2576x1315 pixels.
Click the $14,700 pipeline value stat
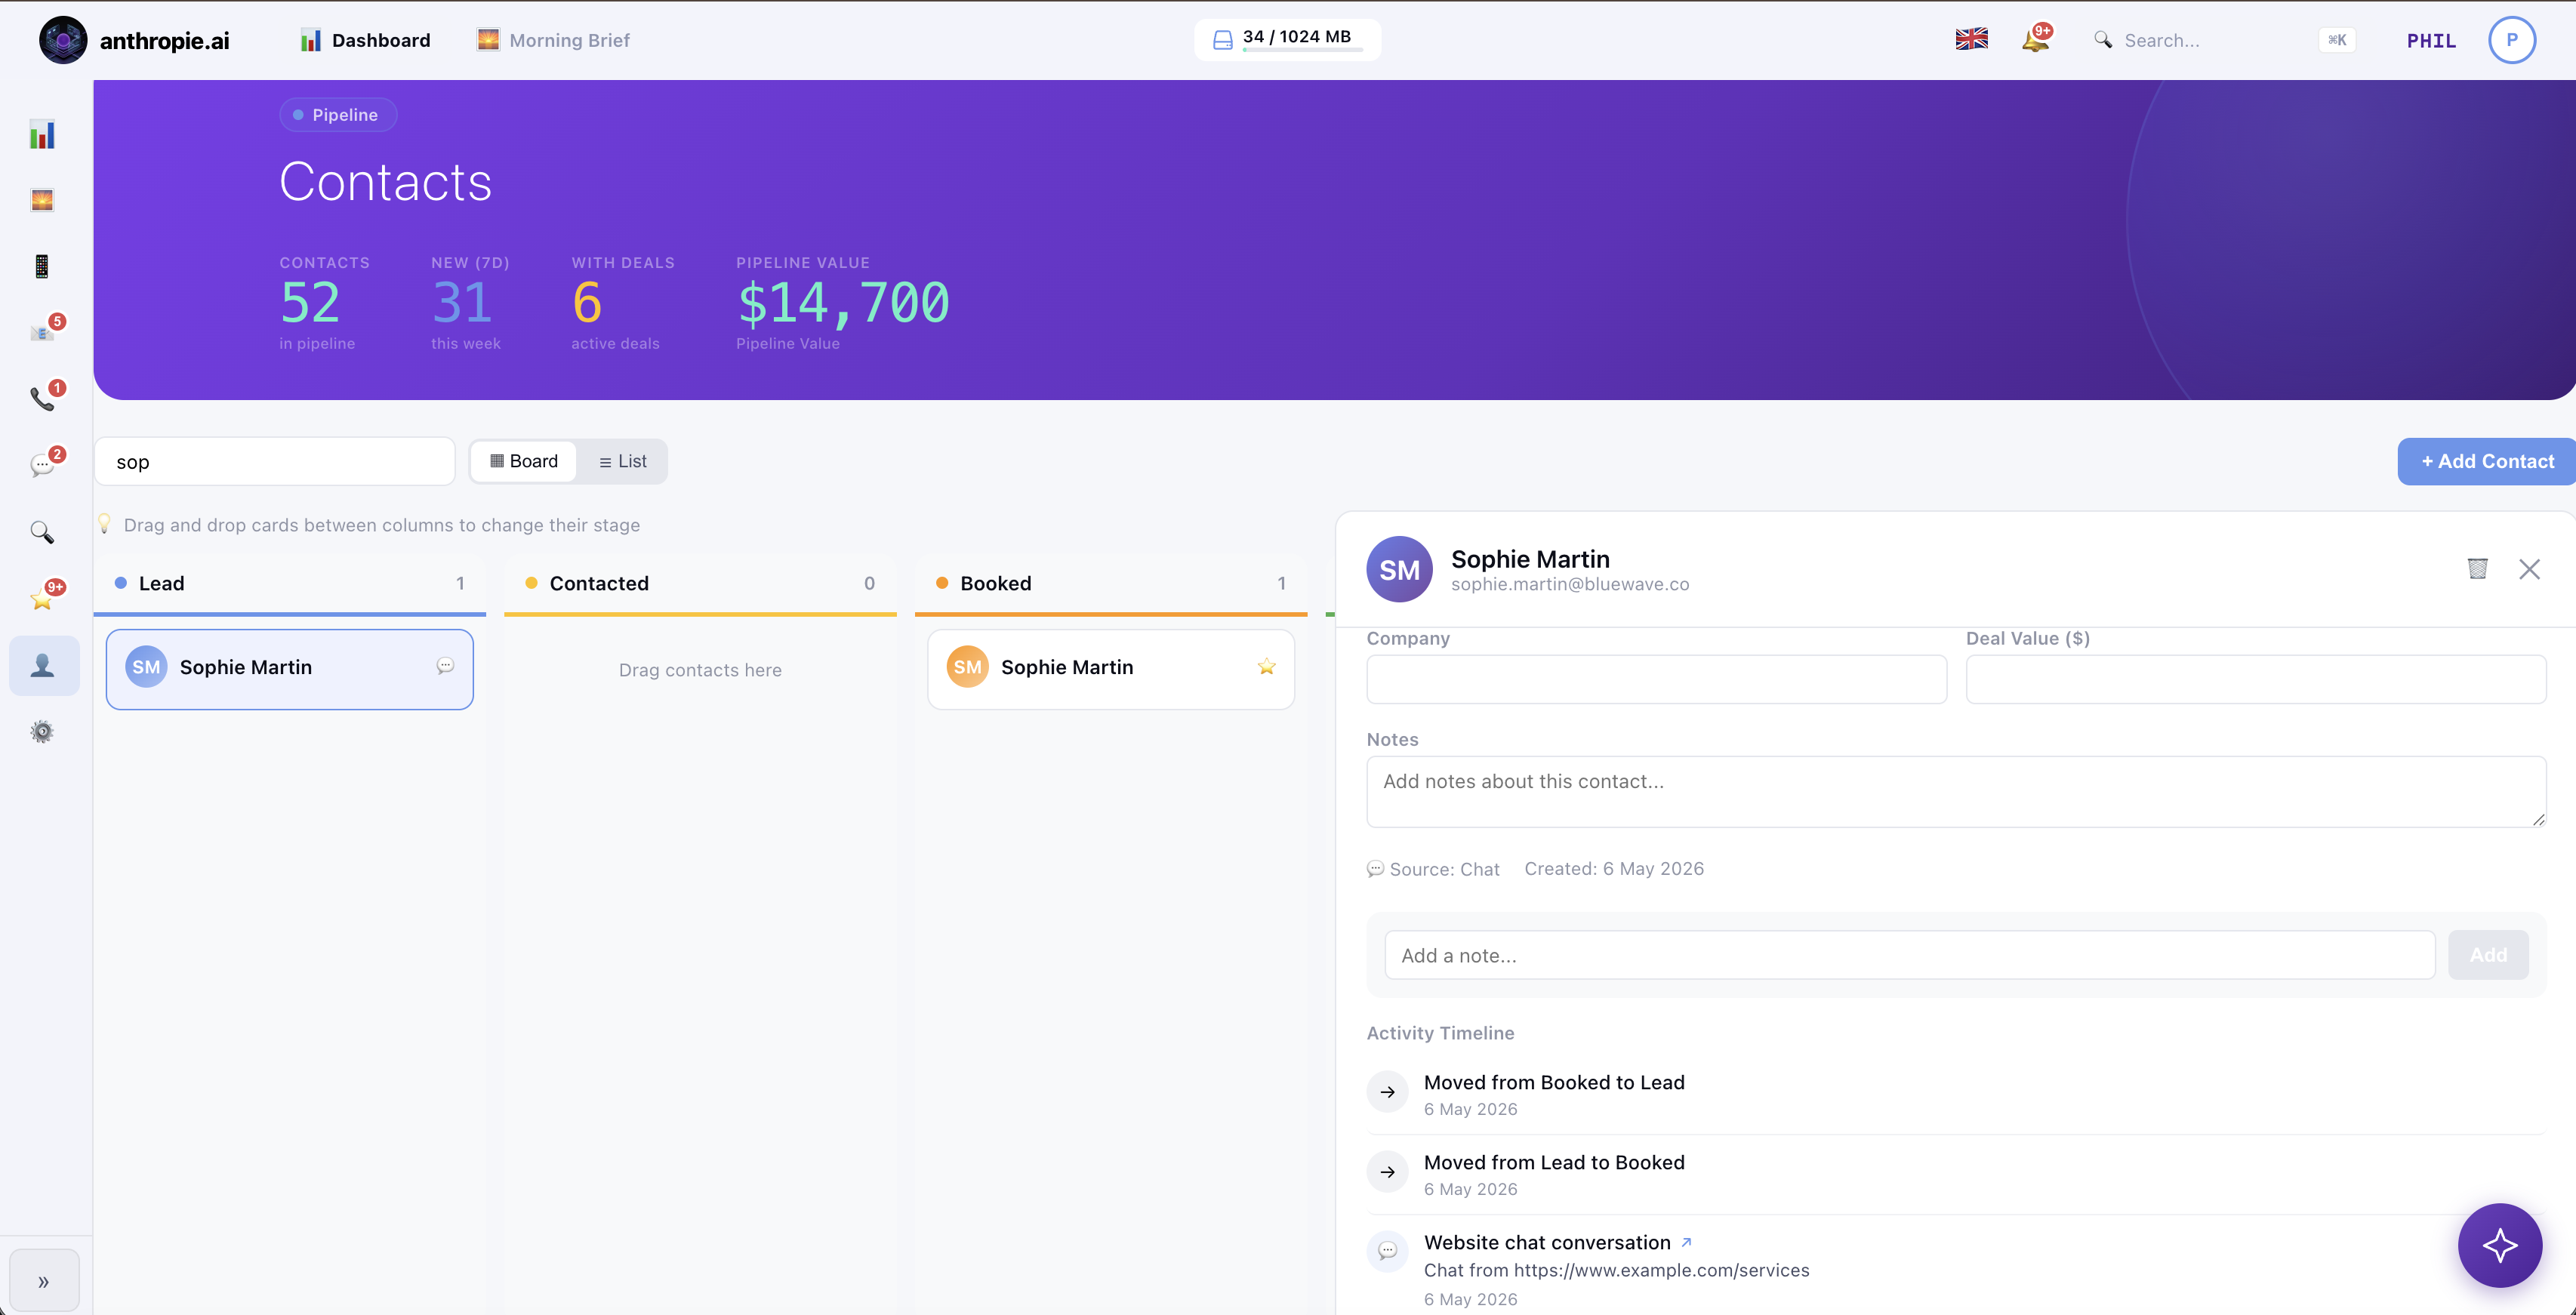click(x=843, y=302)
